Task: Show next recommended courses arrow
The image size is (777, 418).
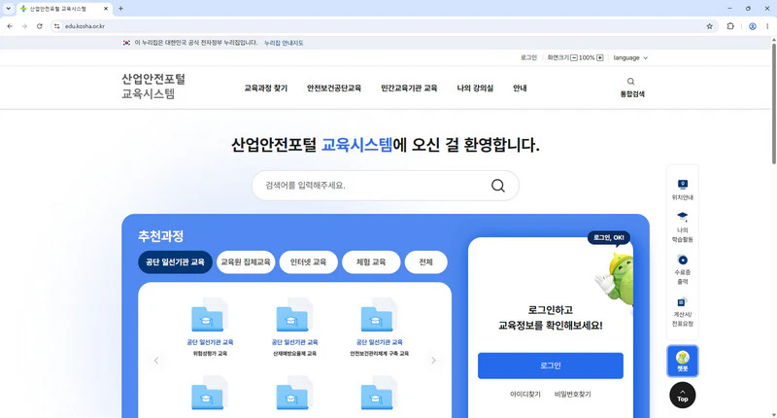Action: tap(433, 361)
